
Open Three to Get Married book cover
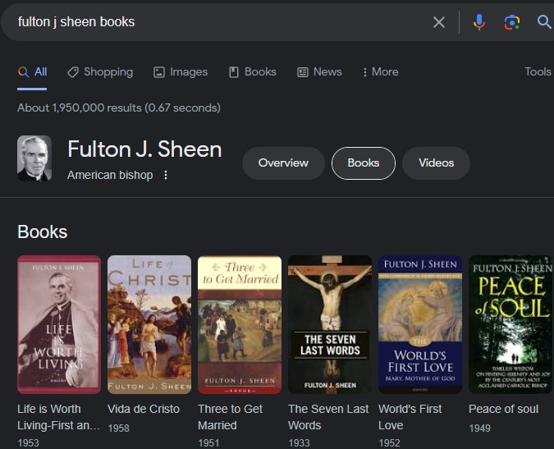coord(240,324)
